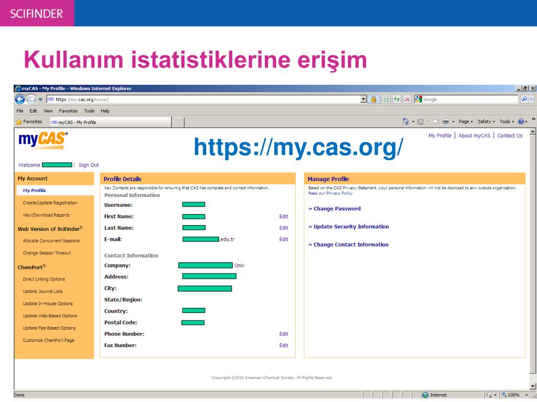Viewport: 537px width, 402px height.
Task: Click Edit next to Last Name
Action: [284, 228]
